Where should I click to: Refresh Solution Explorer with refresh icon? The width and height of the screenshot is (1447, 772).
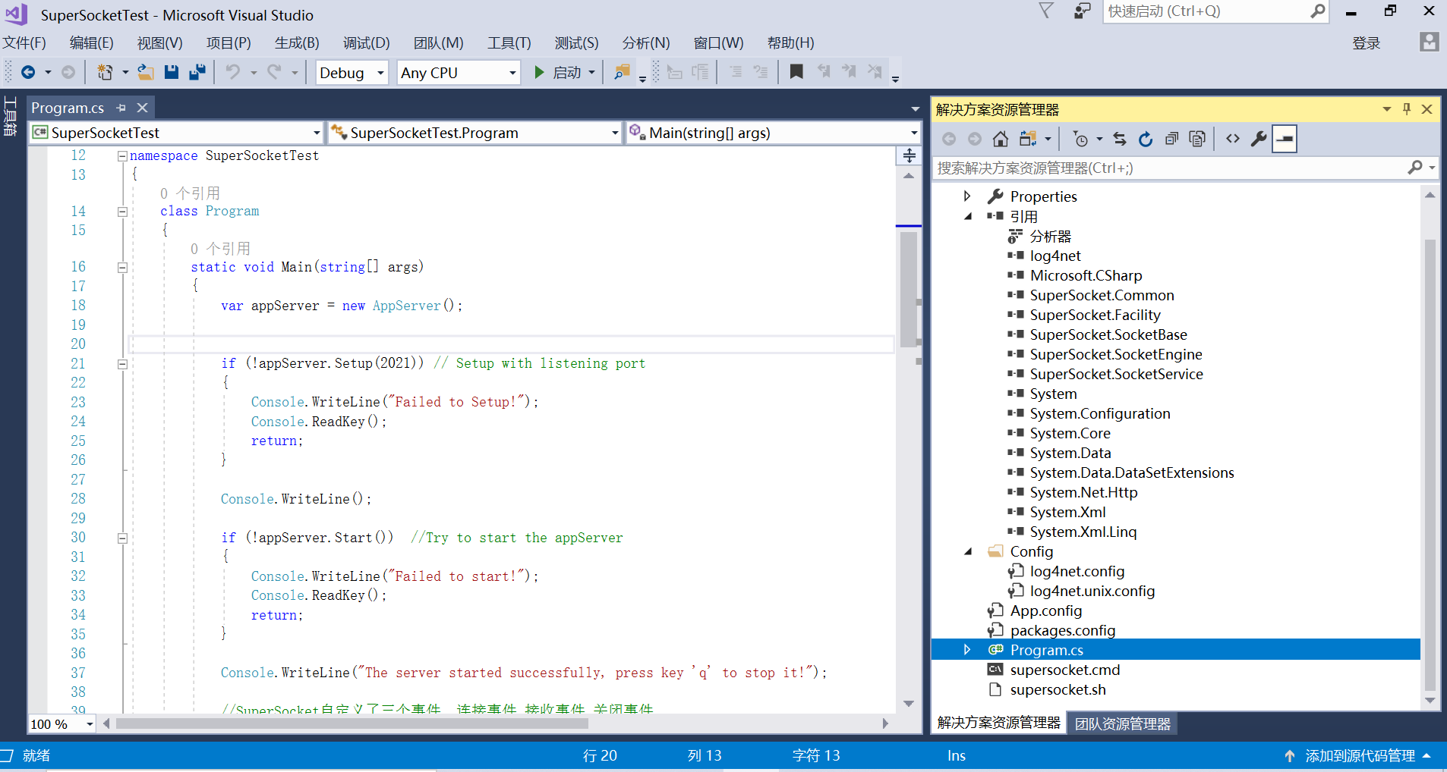(x=1146, y=139)
